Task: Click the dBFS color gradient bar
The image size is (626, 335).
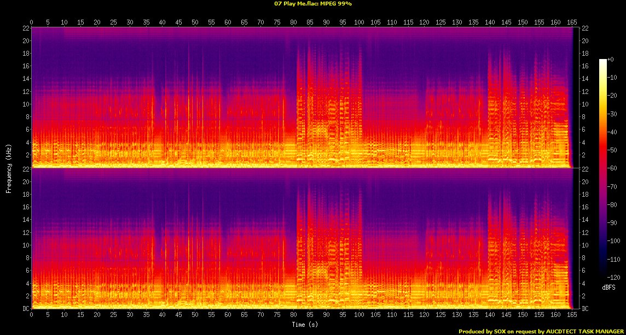Action: coord(602,168)
